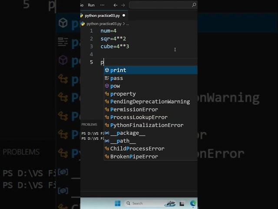Click the purple cube icon beside pow
This screenshot has width=278, height=209.
click(107, 86)
